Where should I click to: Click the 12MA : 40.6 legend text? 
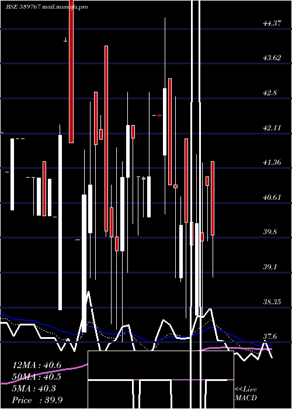tap(37, 365)
